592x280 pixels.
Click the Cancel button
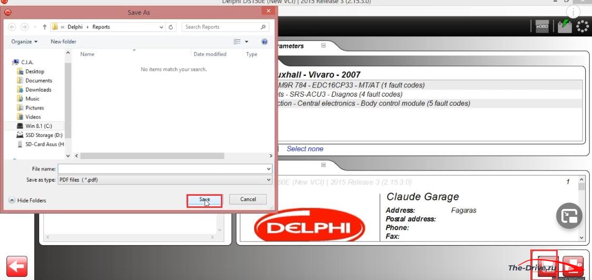pos(248,199)
